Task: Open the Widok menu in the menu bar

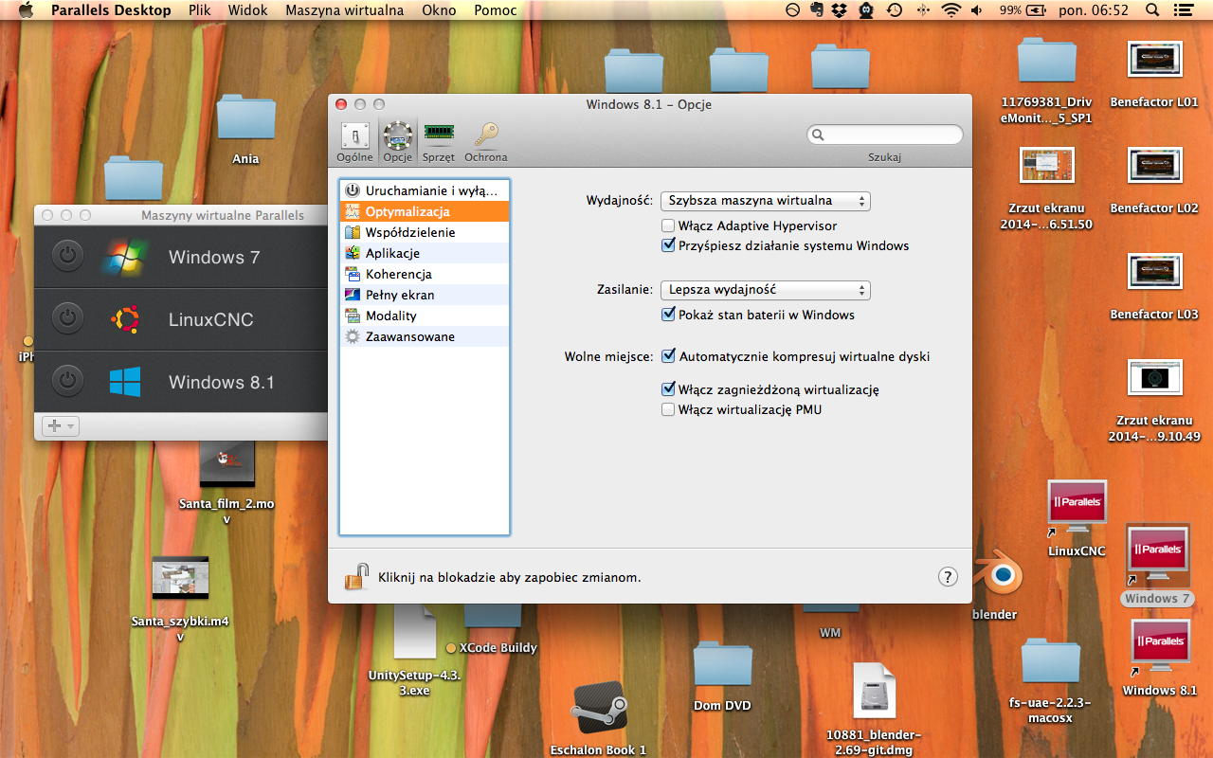Action: click(x=246, y=10)
